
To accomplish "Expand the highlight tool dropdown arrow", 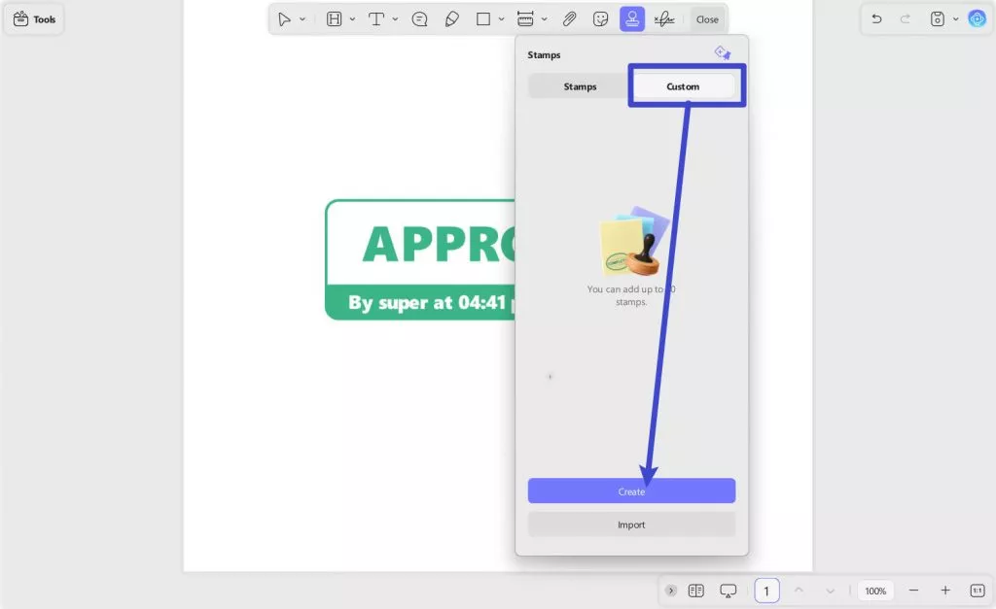I will click(x=352, y=19).
